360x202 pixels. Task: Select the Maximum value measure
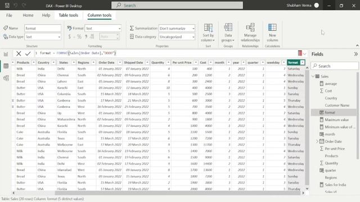[x=336, y=120]
